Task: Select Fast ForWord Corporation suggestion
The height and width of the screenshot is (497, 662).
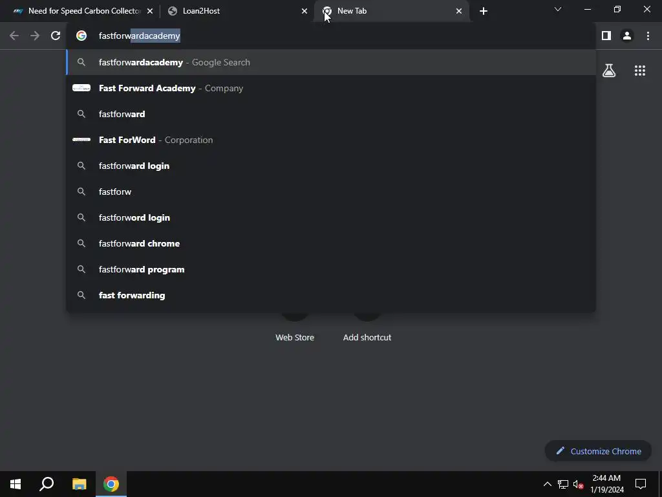Action: pos(331,140)
